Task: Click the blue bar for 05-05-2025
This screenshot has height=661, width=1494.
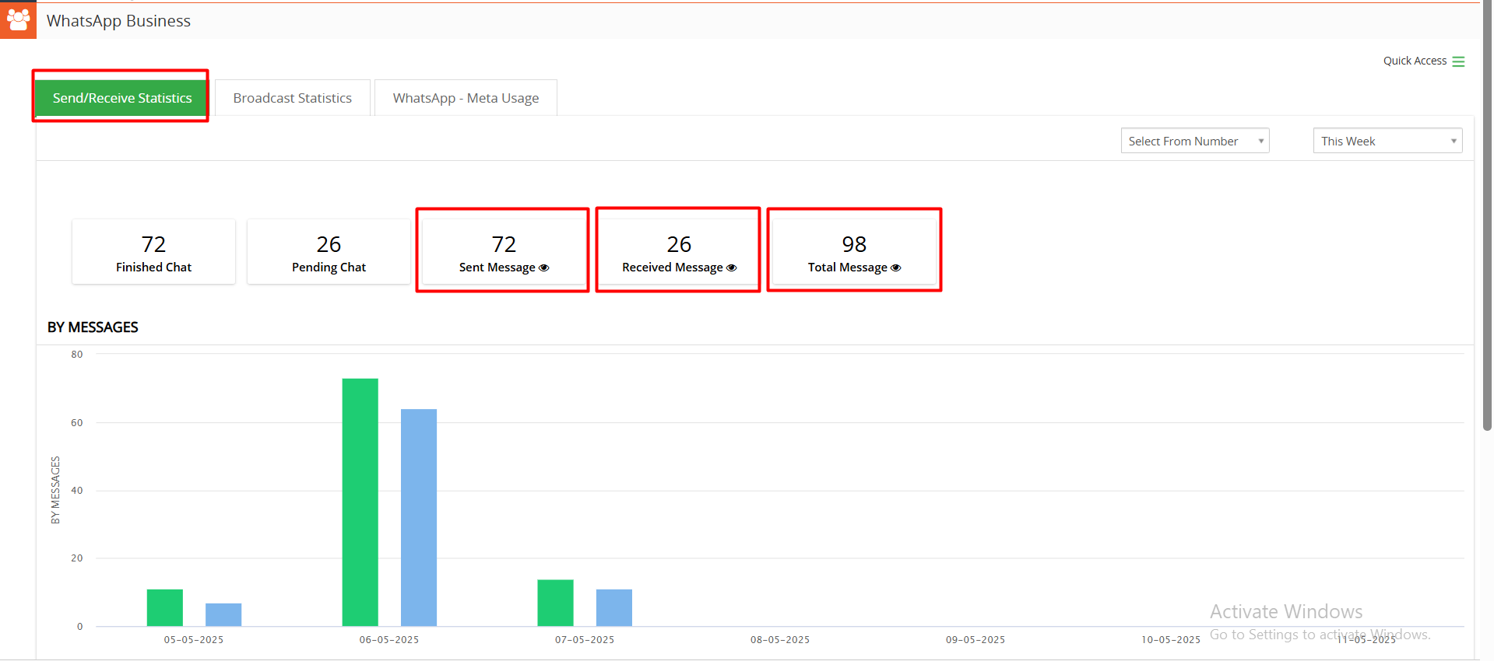Action: 223,614
